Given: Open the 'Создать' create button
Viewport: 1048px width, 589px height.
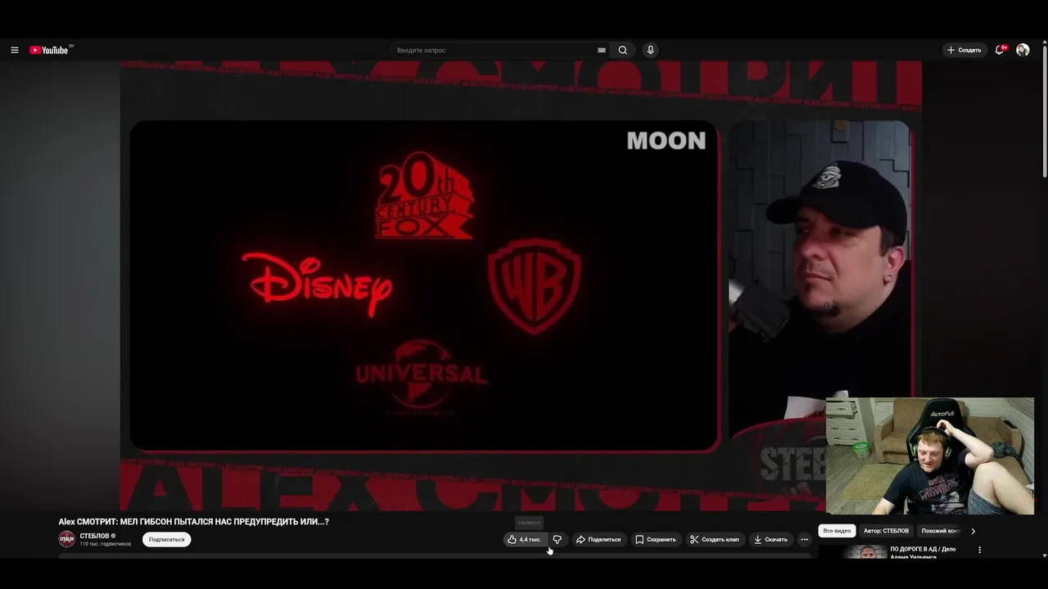Looking at the screenshot, I should pos(964,50).
